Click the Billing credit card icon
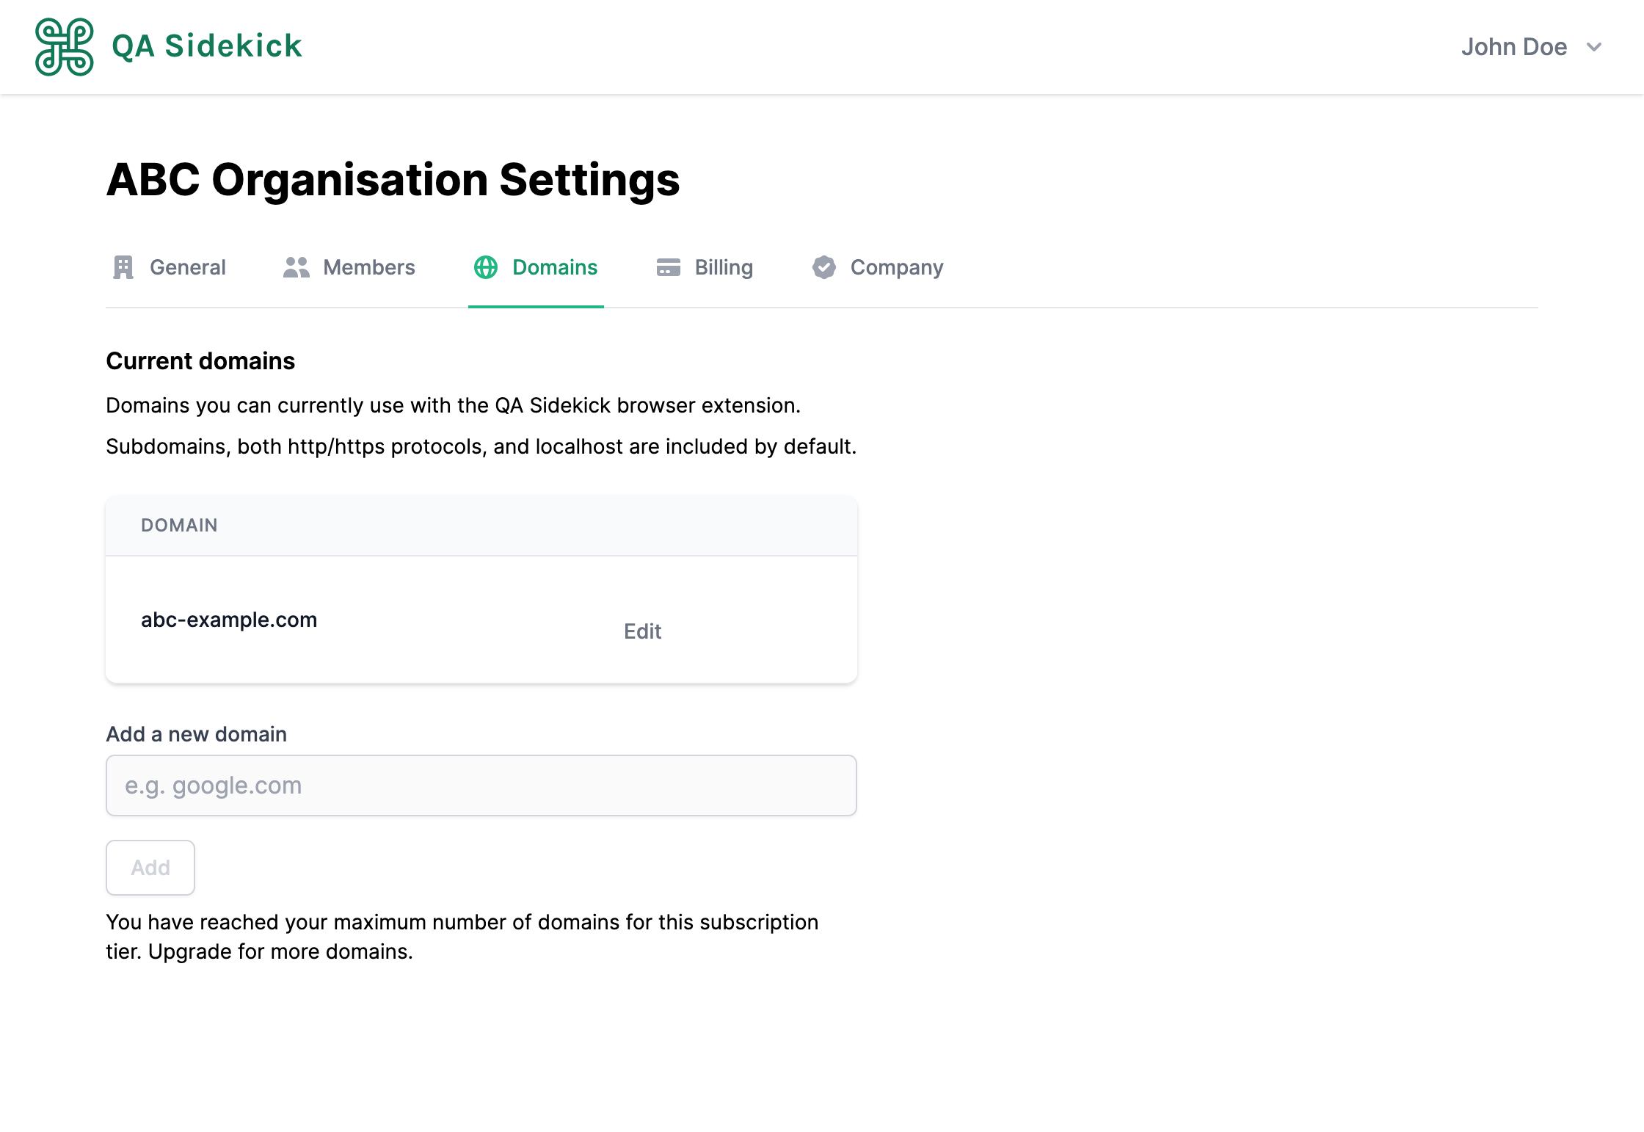 click(x=669, y=267)
